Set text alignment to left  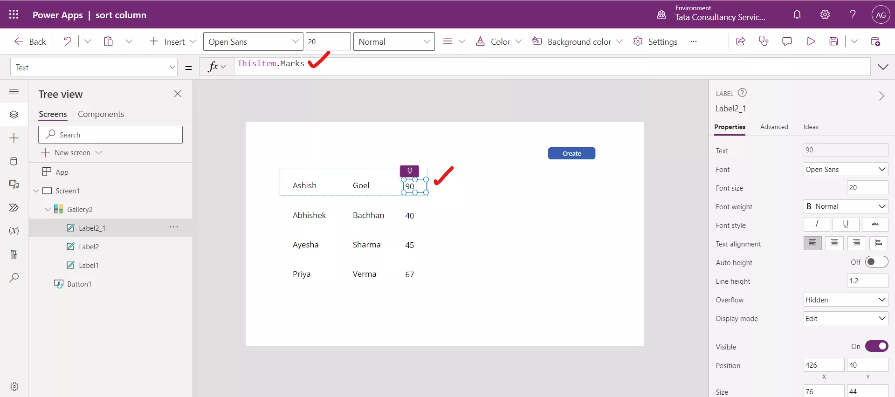point(812,243)
